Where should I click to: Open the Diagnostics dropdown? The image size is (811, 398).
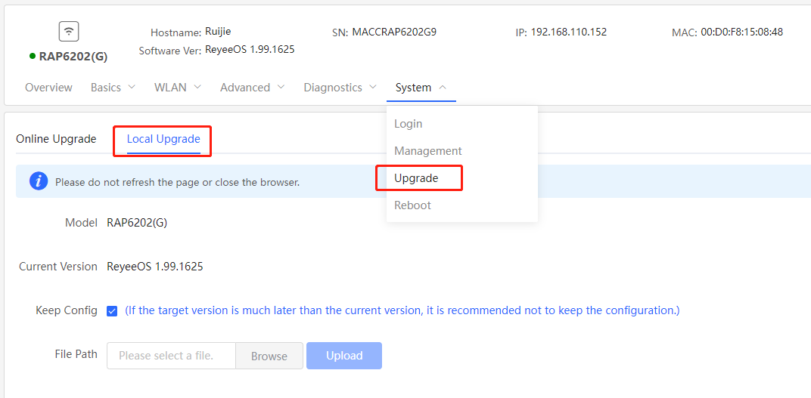pyautogui.click(x=340, y=88)
